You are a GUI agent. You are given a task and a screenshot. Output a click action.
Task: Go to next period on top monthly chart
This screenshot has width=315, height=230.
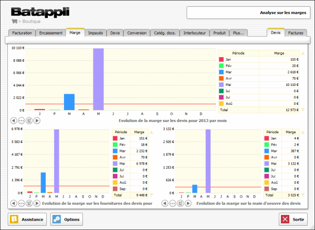(37, 120)
